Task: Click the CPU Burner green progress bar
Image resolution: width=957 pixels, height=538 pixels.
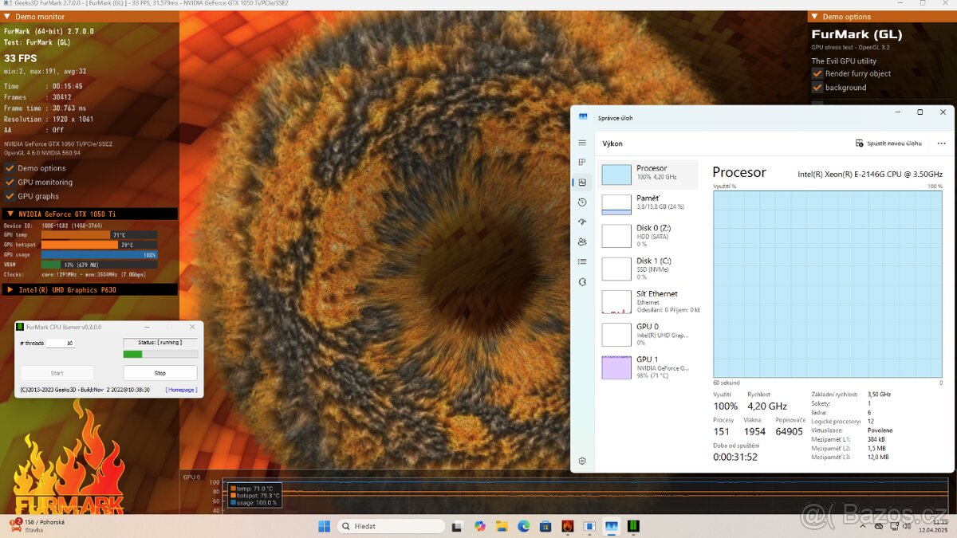Action: tap(160, 354)
